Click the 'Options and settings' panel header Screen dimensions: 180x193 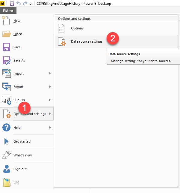[74, 19]
